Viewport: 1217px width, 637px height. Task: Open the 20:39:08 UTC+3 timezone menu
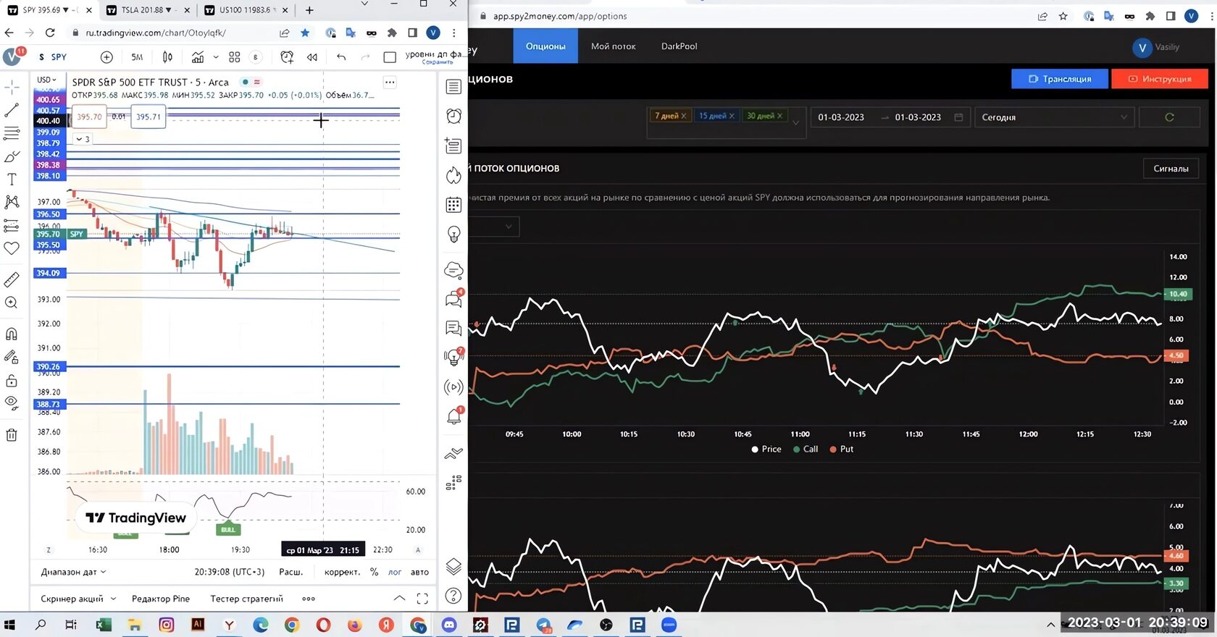[x=230, y=572]
